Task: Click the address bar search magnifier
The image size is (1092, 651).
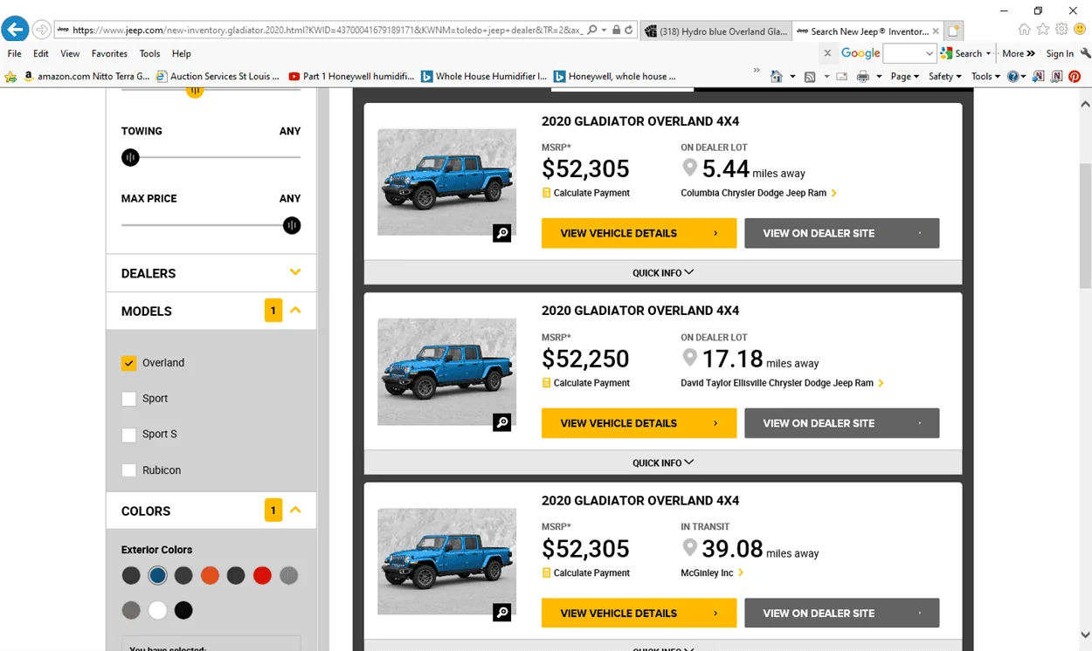Action: pos(592,31)
